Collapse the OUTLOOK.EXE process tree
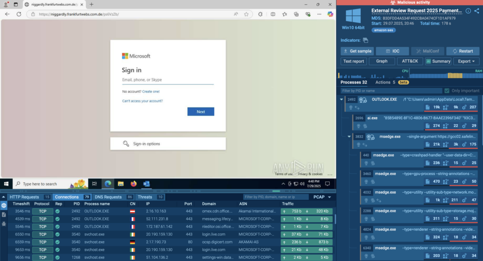The width and height of the screenshot is (483, 261). tap(341, 99)
